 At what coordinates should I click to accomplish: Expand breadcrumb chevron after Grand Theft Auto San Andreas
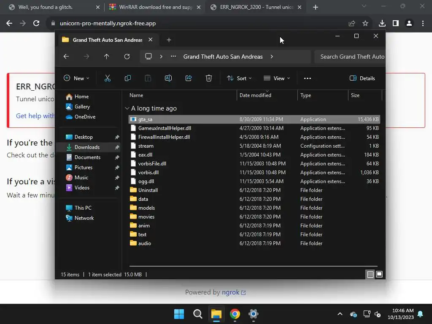(272, 57)
